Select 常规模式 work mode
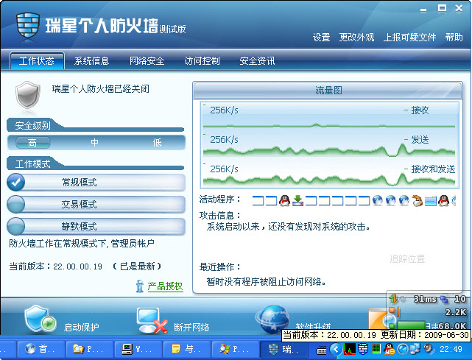 pyautogui.click(x=96, y=183)
